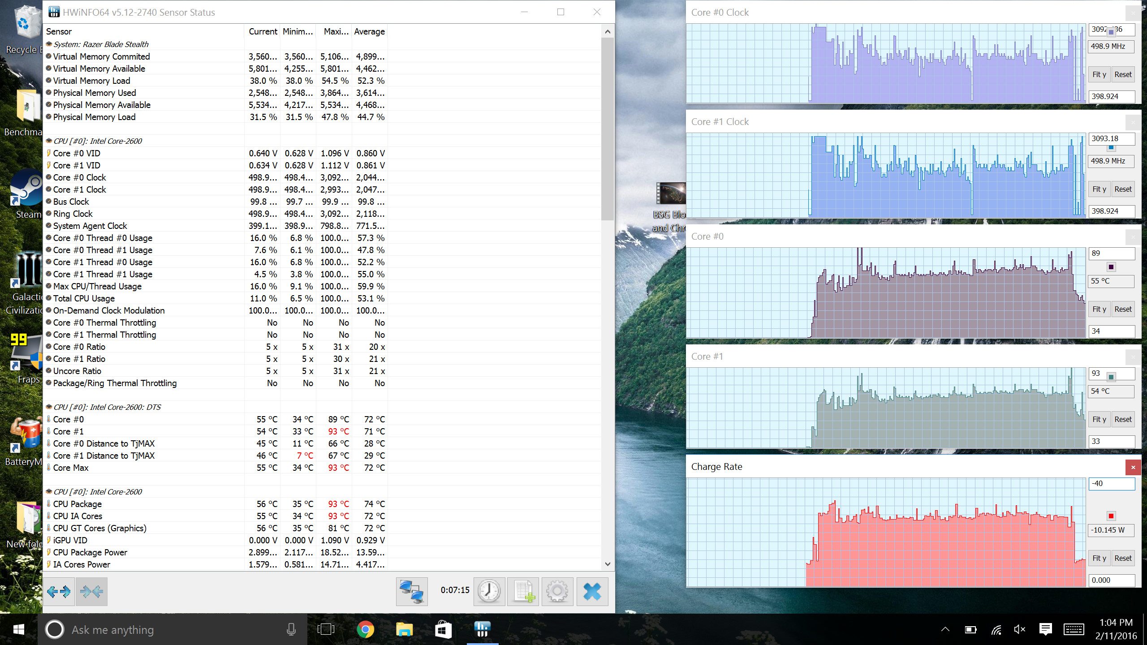The width and height of the screenshot is (1147, 645).
Task: Click Core #0 temperature max field 89
Action: point(1112,254)
